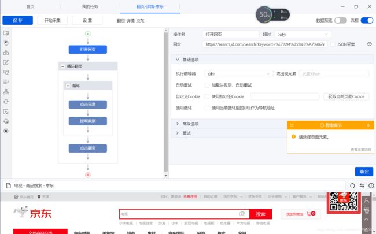Image resolution: width=376 pixels, height=234 pixels.
Task: Click the 保存 button
Action: click(x=18, y=20)
